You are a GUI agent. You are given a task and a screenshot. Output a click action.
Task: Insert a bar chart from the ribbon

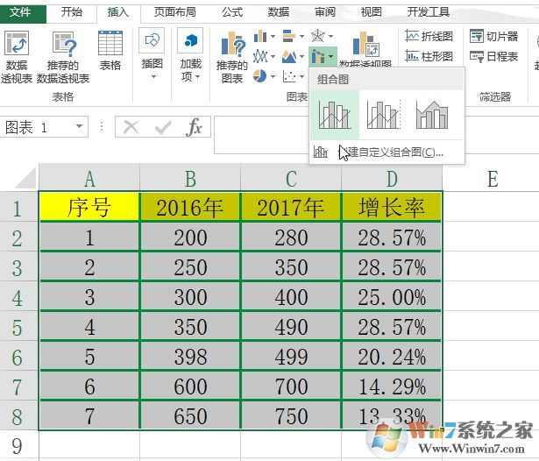[289, 36]
